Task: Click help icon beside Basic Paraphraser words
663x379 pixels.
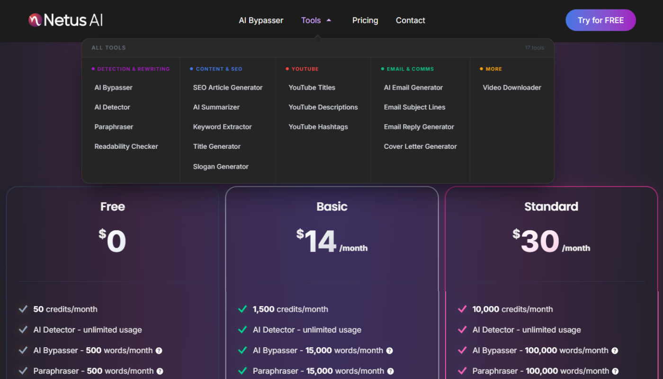Action: (x=390, y=371)
